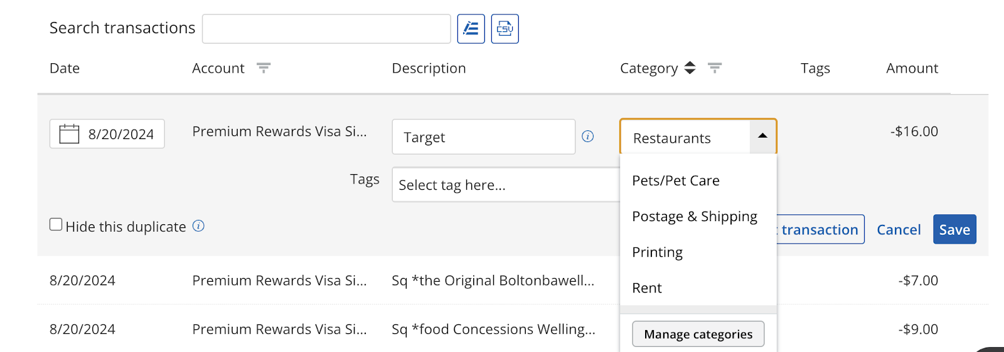Click the info icon beside Target description

(x=588, y=137)
